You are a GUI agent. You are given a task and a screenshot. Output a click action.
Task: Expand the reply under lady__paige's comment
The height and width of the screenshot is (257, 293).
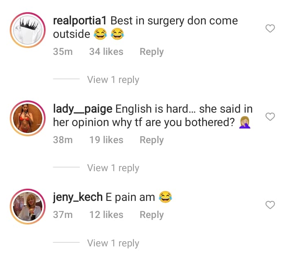click(113, 168)
